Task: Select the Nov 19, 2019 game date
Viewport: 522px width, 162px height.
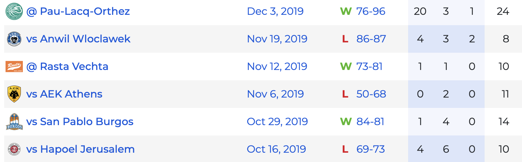Action: point(277,39)
